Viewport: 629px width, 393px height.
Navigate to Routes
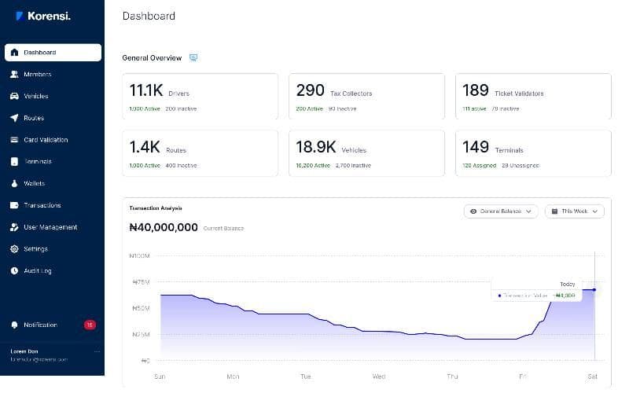click(34, 118)
